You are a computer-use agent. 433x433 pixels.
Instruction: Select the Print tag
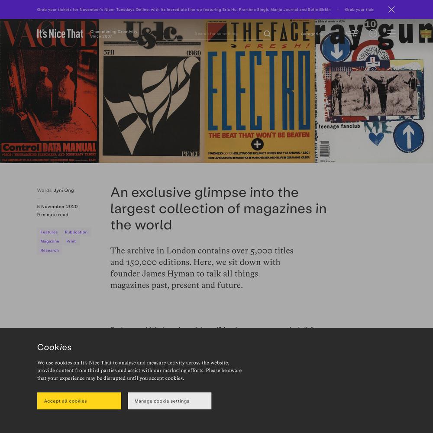point(71,241)
